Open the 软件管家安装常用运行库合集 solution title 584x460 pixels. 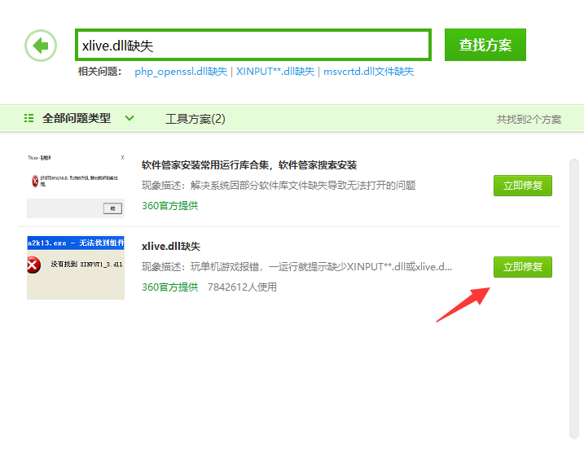[x=249, y=164]
